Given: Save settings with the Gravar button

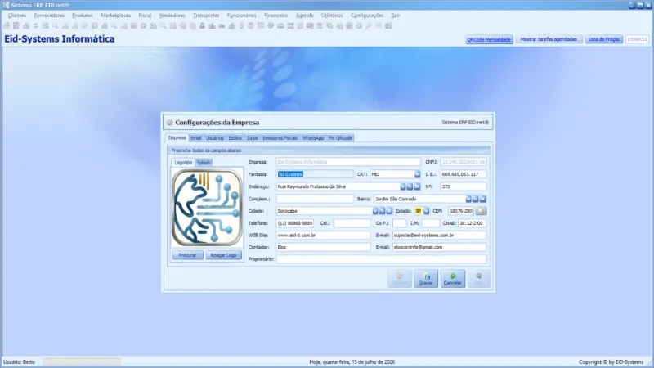Looking at the screenshot, I should point(426,278).
